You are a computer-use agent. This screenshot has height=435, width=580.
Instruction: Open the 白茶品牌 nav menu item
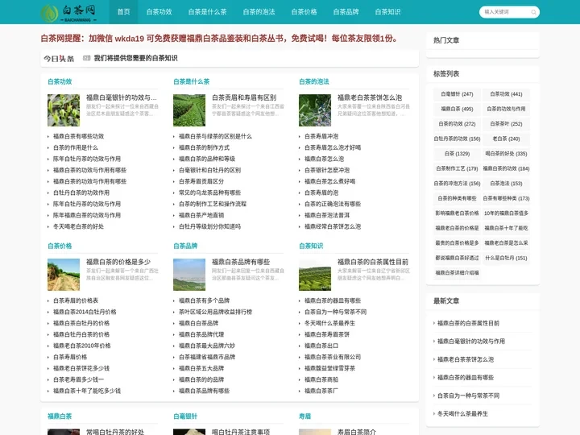coord(346,12)
